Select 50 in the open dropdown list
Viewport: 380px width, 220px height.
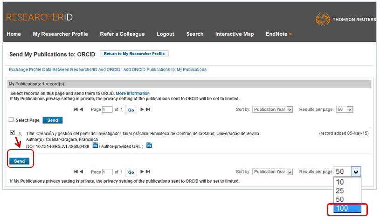click(x=347, y=199)
